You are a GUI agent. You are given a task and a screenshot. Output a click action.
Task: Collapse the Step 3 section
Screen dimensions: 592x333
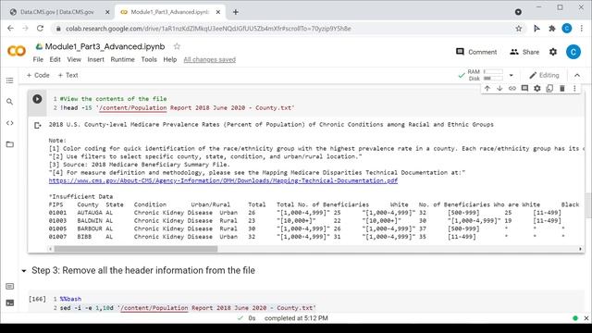tap(24, 271)
